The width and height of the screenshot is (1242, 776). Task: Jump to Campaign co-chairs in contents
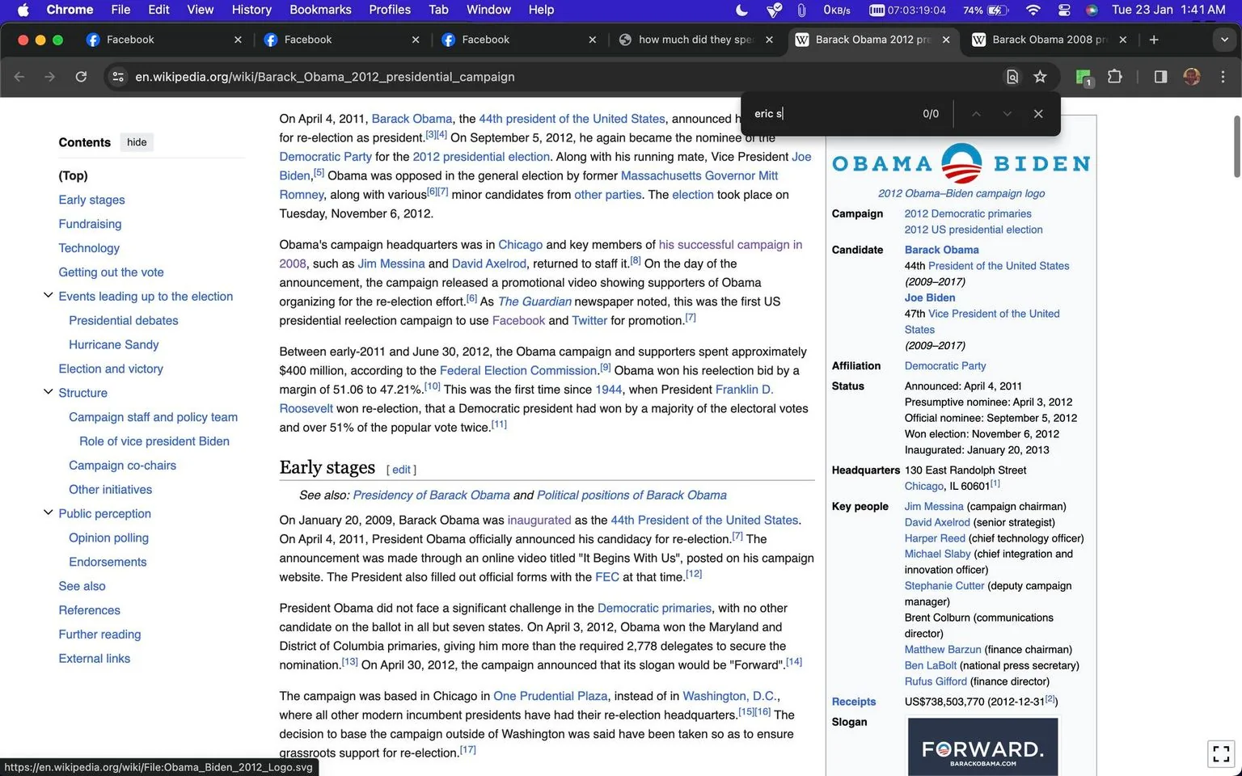tap(122, 465)
